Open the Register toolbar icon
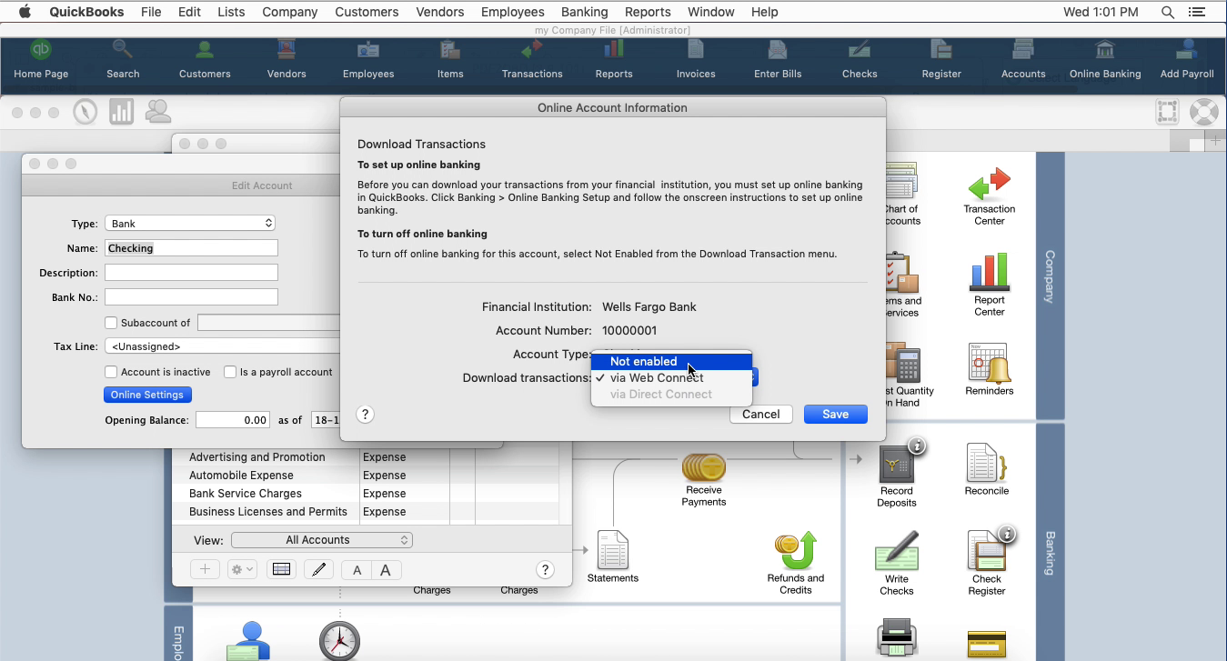 [x=941, y=60]
